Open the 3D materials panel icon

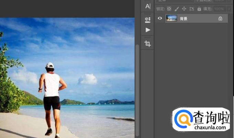click(148, 20)
